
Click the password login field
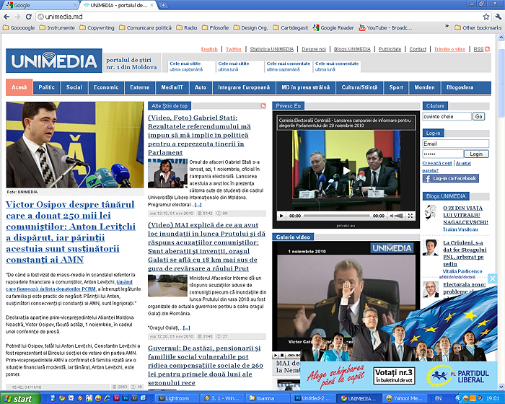[x=443, y=154]
